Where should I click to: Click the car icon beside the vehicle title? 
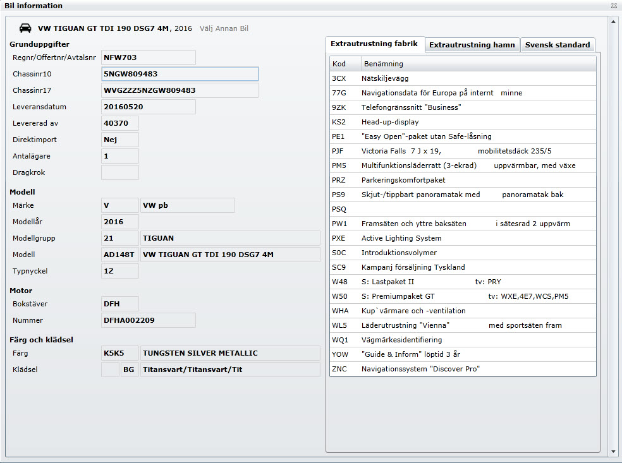click(x=26, y=28)
